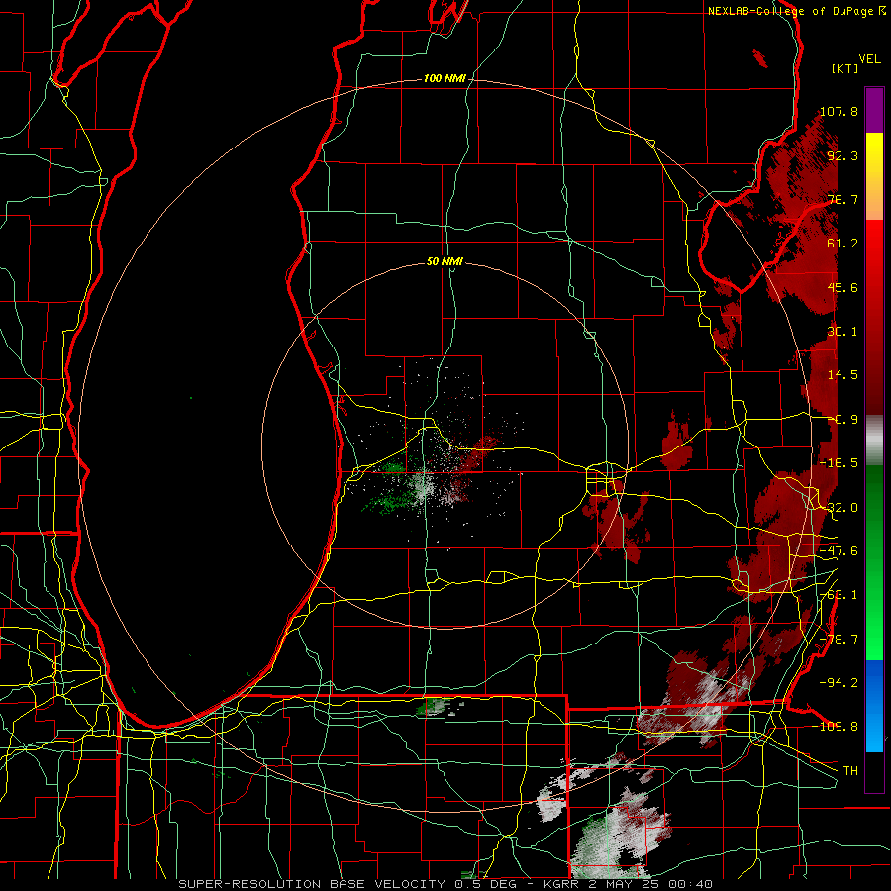Select the 61.2 velocity scale value

point(842,244)
